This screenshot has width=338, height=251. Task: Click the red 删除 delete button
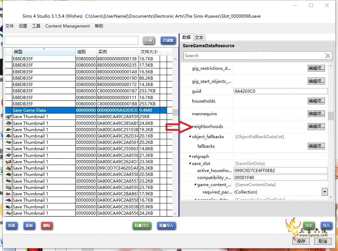pos(47,226)
